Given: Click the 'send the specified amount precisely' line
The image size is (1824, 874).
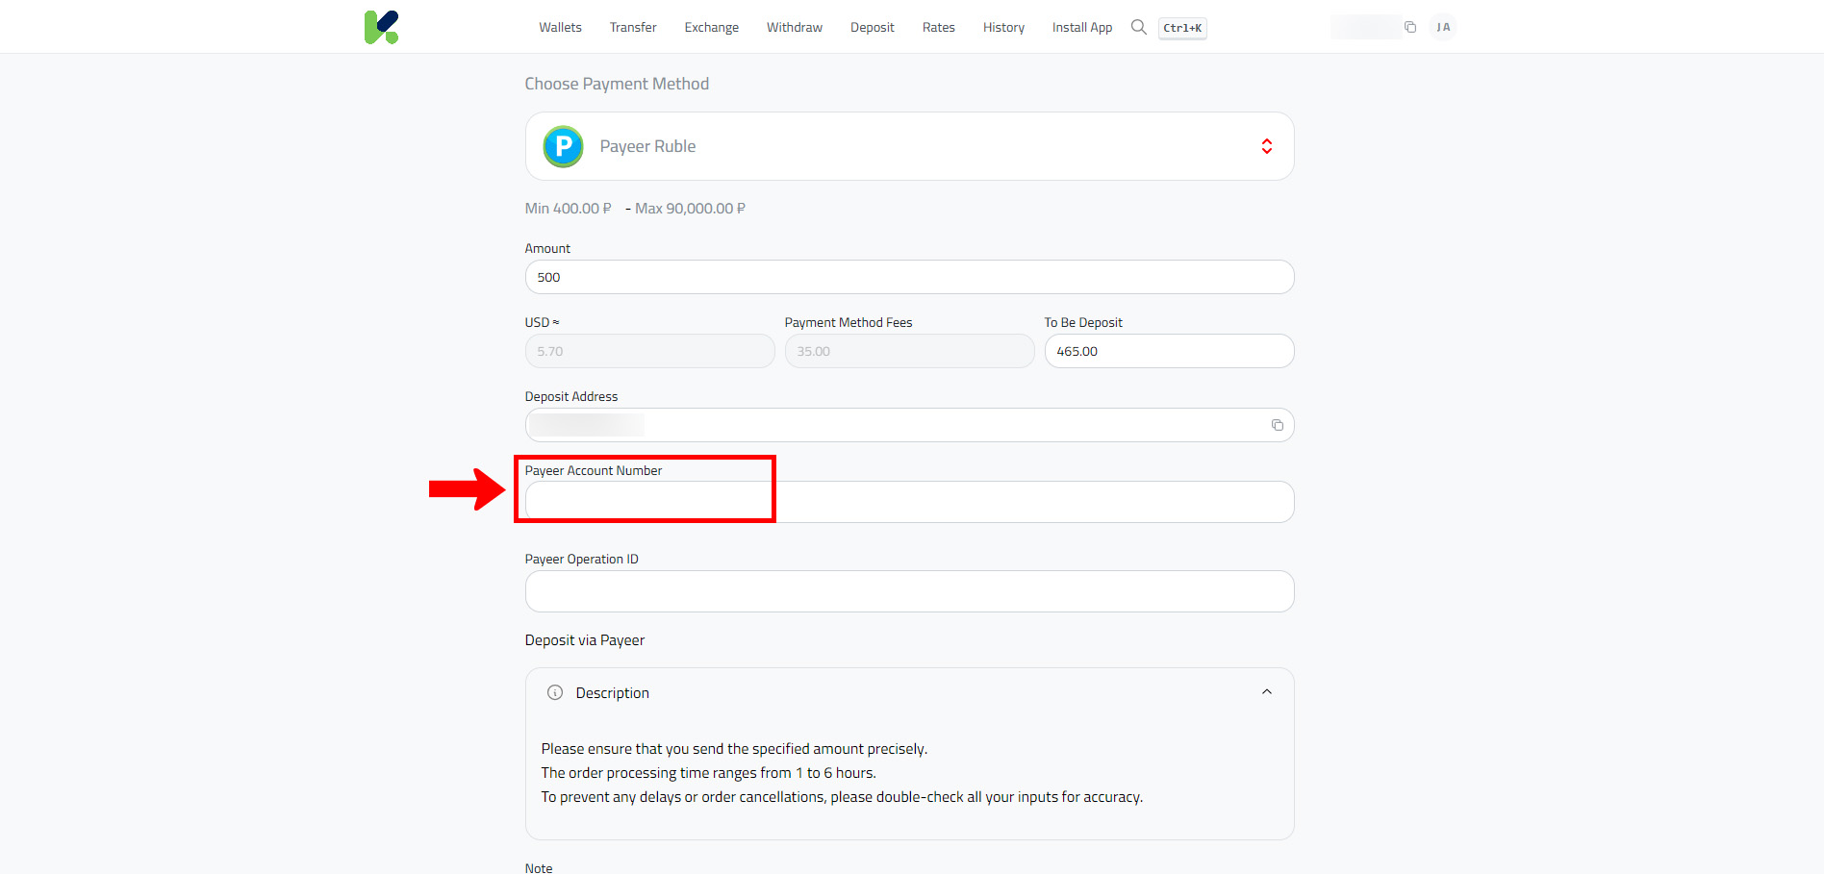Looking at the screenshot, I should (x=734, y=749).
